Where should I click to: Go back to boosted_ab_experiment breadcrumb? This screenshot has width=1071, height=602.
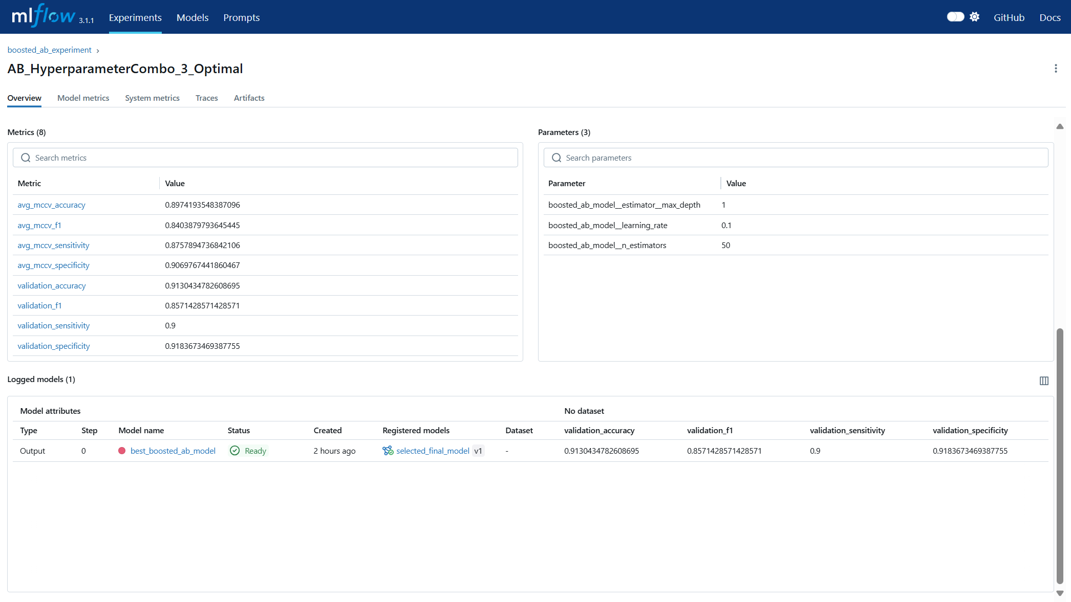click(49, 50)
